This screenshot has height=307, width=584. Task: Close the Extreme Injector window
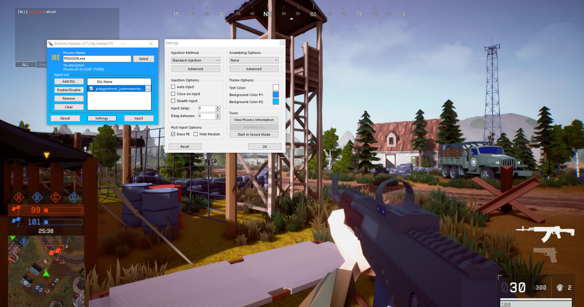151,43
